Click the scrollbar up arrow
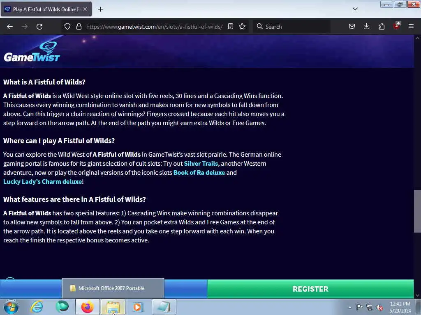 [x=417, y=38]
